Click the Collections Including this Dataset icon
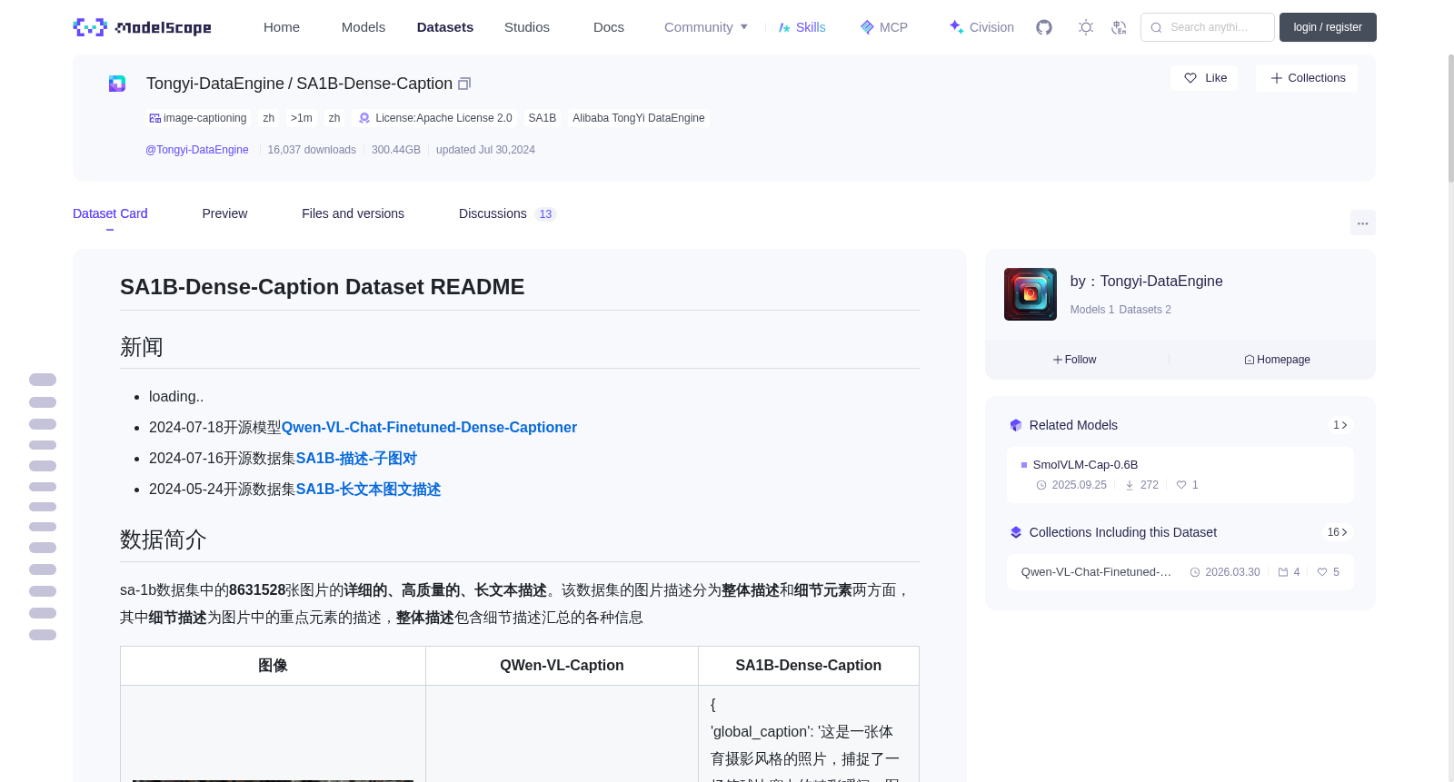This screenshot has width=1454, height=782. click(x=1016, y=532)
